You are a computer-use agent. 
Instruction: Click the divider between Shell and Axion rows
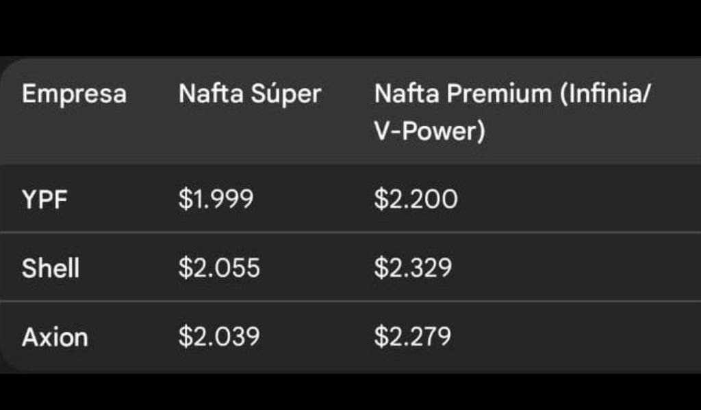point(350,301)
